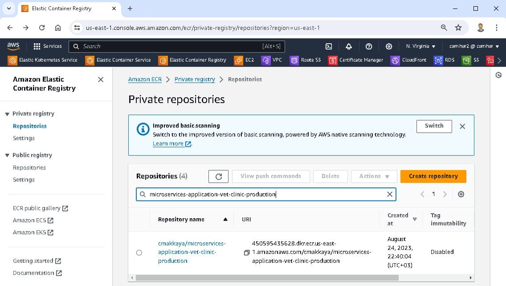Open table preferences gear icon
The image size is (506, 286).
461,194
